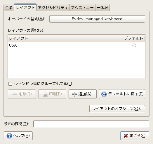Open the マウス・キー tab
Image resolution: width=153 pixels, height=144 pixels.
(82, 8)
